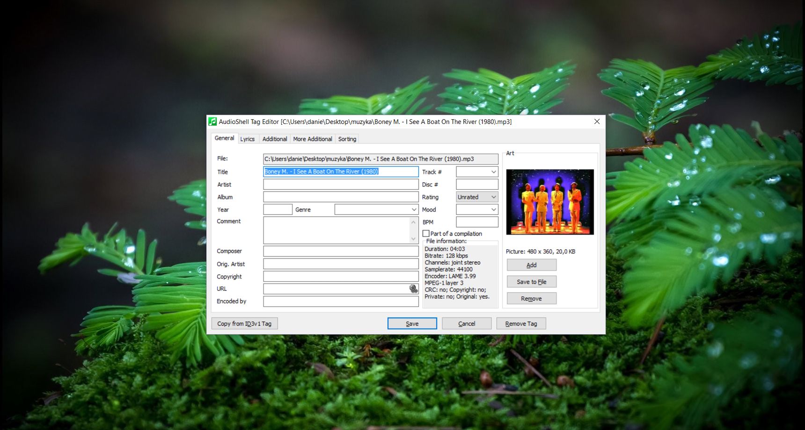Click the 'Channels: joint stereo' text
The height and width of the screenshot is (430, 805).
(453, 263)
